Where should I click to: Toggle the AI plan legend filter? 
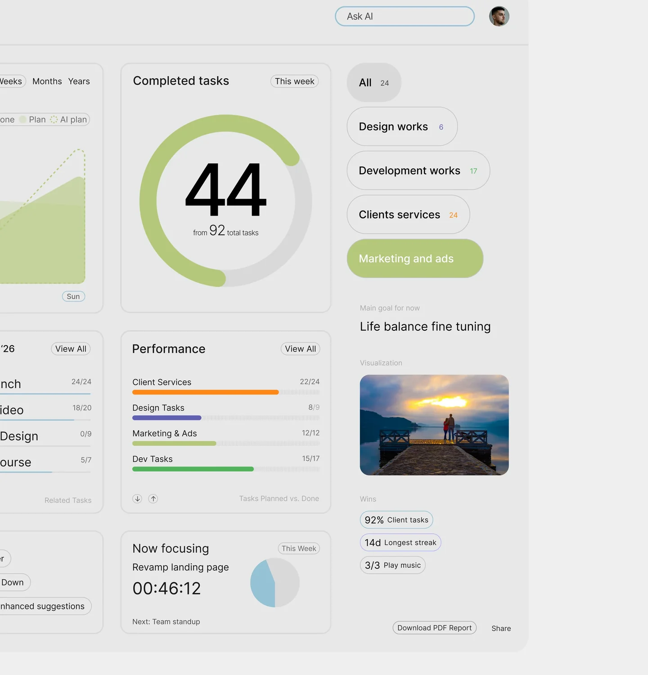point(68,119)
